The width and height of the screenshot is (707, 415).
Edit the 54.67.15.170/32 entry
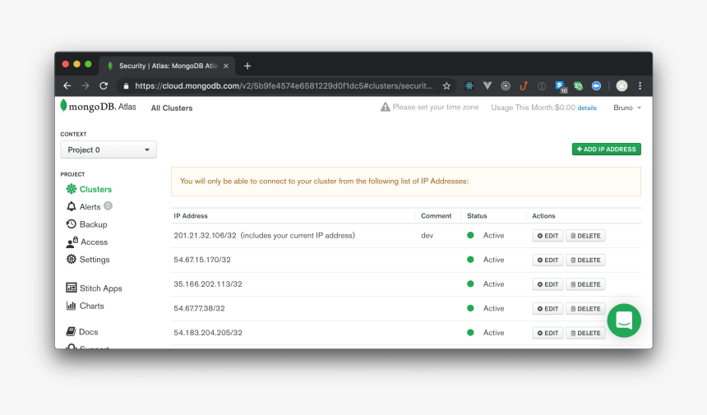(x=548, y=260)
